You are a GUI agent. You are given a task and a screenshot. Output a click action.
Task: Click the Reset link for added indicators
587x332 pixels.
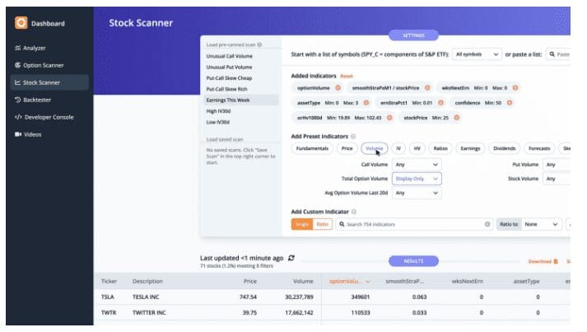pyautogui.click(x=346, y=76)
